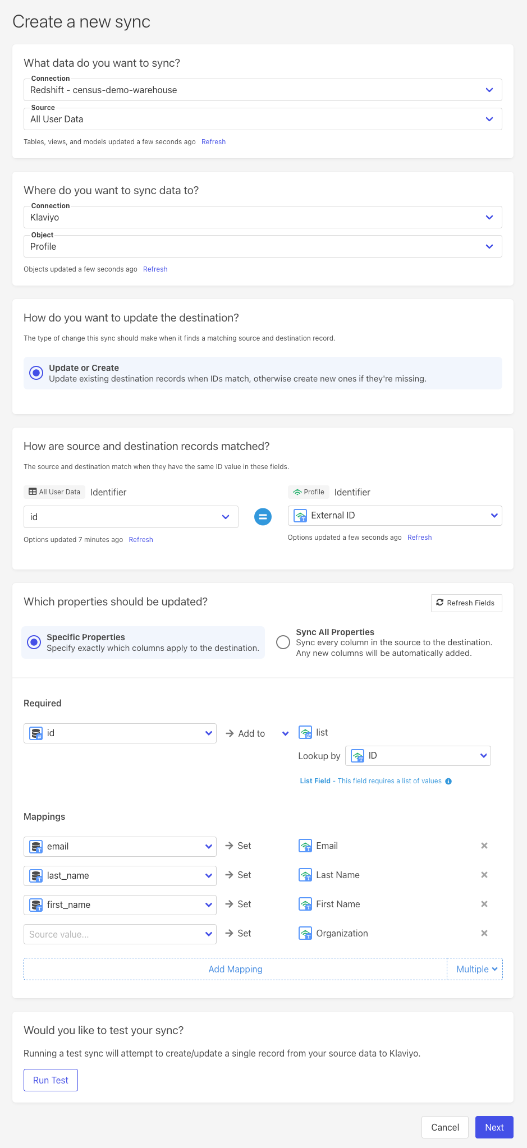This screenshot has height=1148, width=527.
Task: Remove the First Name mapping row
Action: pos(484,904)
